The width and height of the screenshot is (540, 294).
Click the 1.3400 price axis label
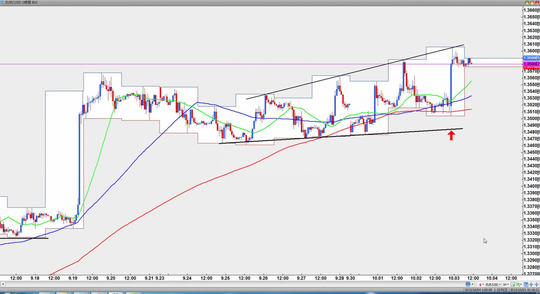[x=531, y=186]
